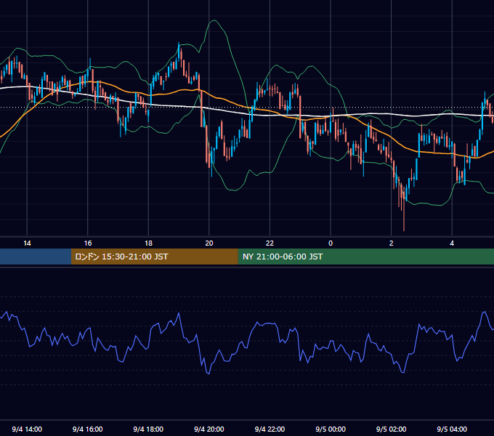
Task: Click the NY 21:00-06:00 JST session bar
Action: pos(365,257)
